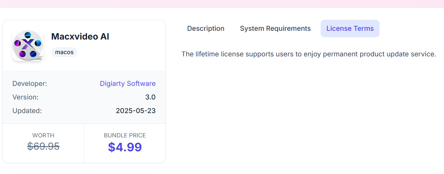Viewport: 444px width, 174px height.
Task: Click the $4.99 bundle price
Action: pos(125,147)
